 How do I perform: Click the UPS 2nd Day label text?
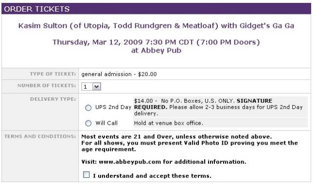(113, 107)
